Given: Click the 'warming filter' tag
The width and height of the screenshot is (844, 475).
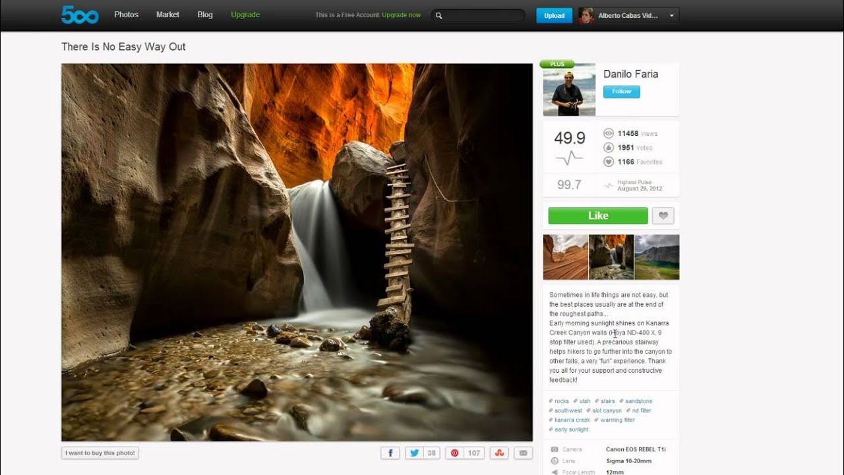Looking at the screenshot, I should [618, 420].
